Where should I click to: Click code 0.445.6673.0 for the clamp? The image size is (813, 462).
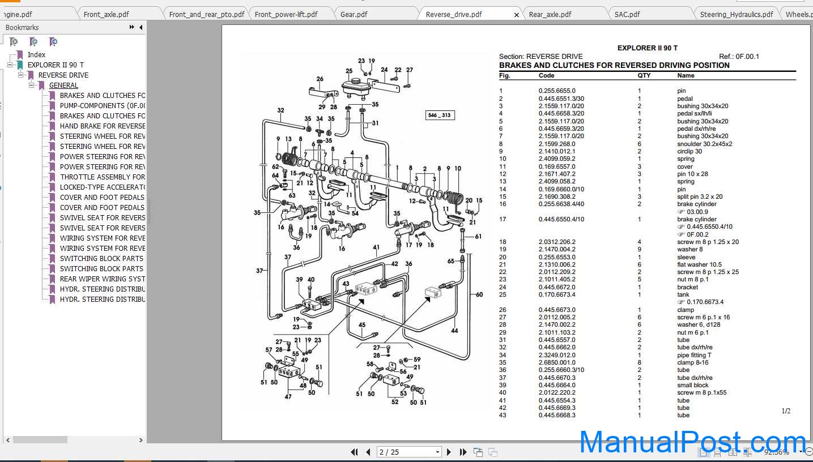point(557,310)
